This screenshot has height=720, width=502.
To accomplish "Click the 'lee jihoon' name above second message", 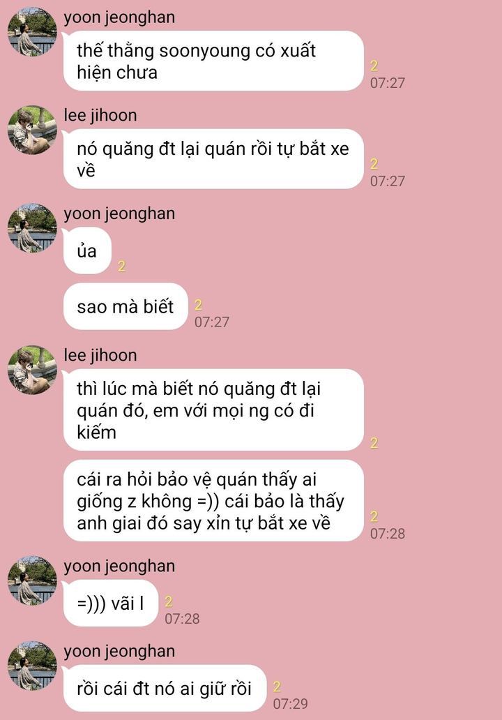I will pyautogui.click(x=100, y=115).
